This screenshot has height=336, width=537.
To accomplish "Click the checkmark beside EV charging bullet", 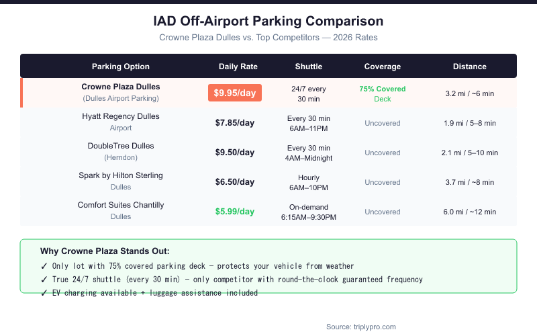I will (x=44, y=293).
